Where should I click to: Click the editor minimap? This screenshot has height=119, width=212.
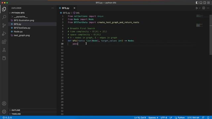click(202, 21)
